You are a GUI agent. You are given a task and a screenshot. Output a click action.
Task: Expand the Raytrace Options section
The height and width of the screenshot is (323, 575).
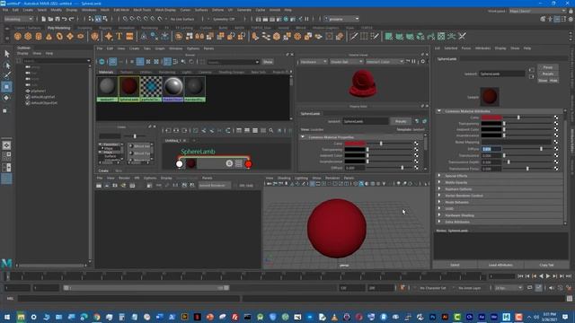coord(439,189)
